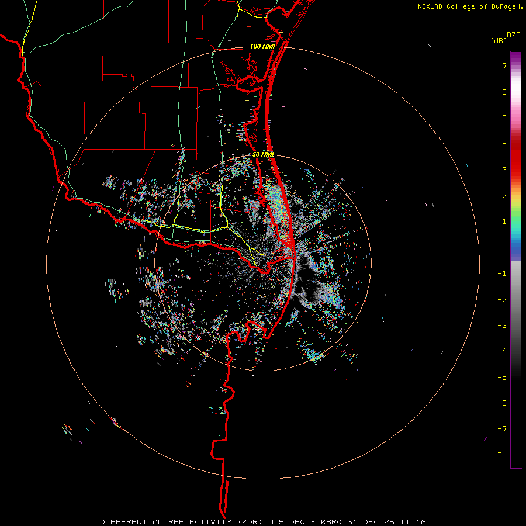Image resolution: width=526 pixels, height=526 pixels.
Task: Click the DIFFERENTIAL REFLECTIVITY (ZDR) title text
Action: coord(182,522)
